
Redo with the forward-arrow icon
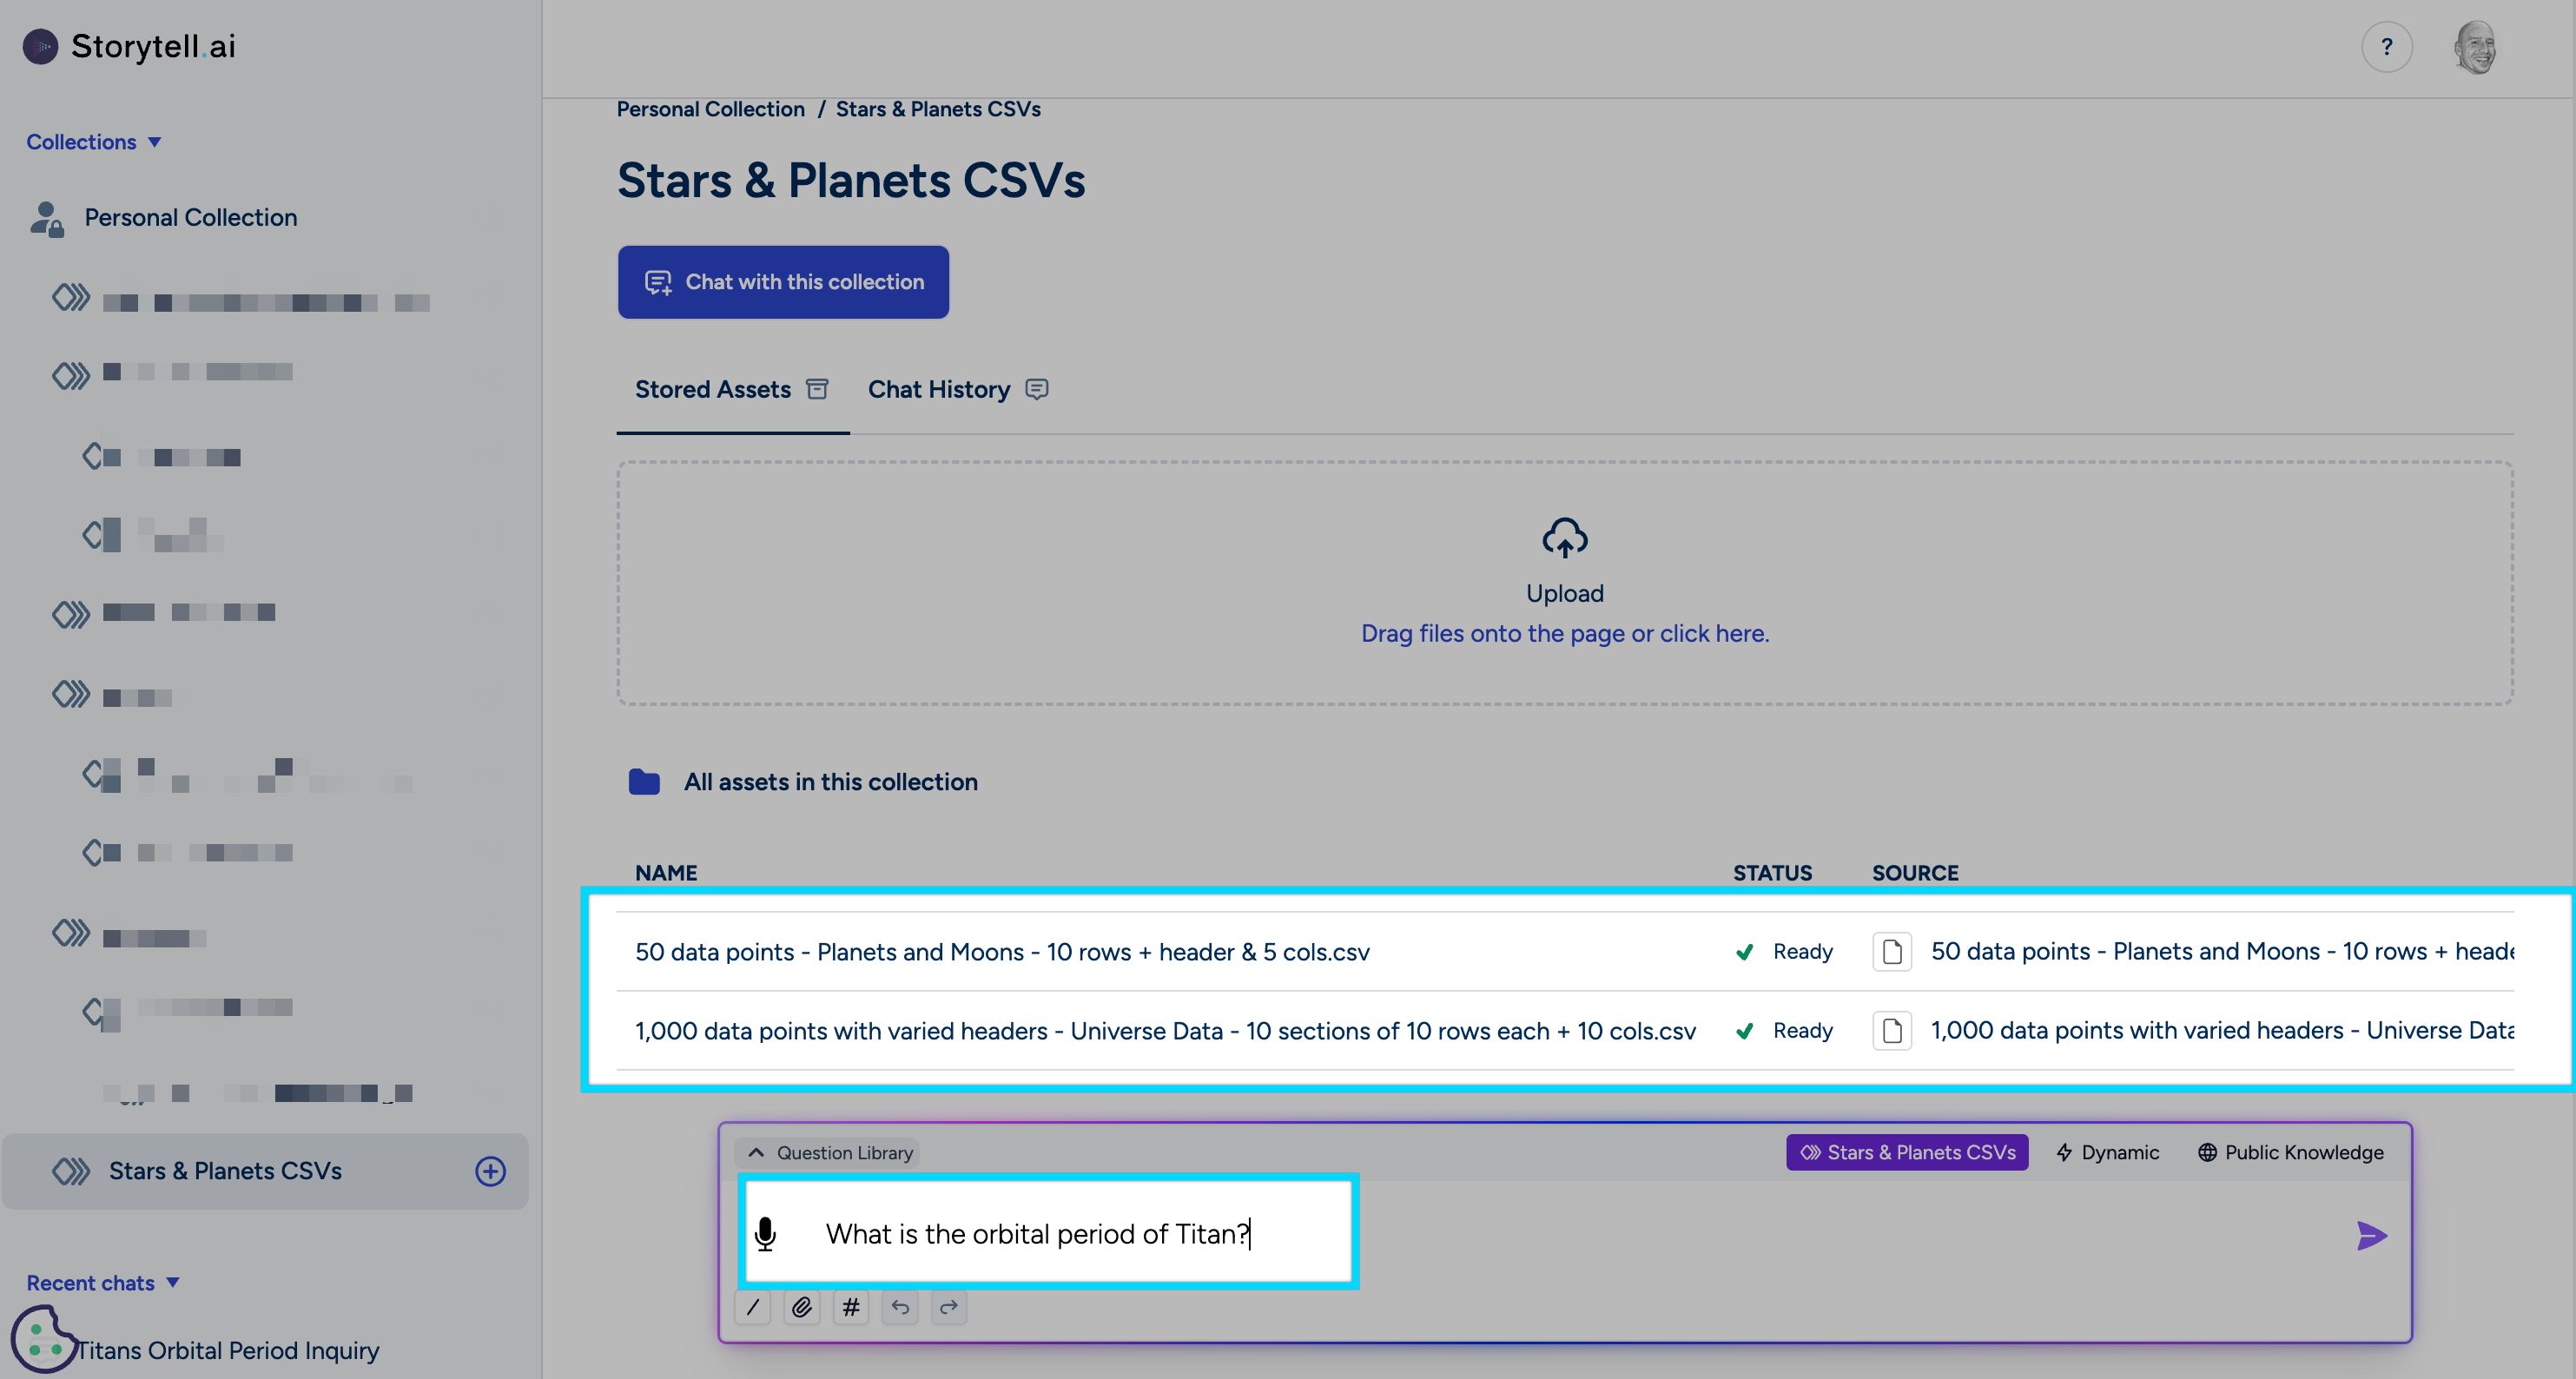(948, 1307)
